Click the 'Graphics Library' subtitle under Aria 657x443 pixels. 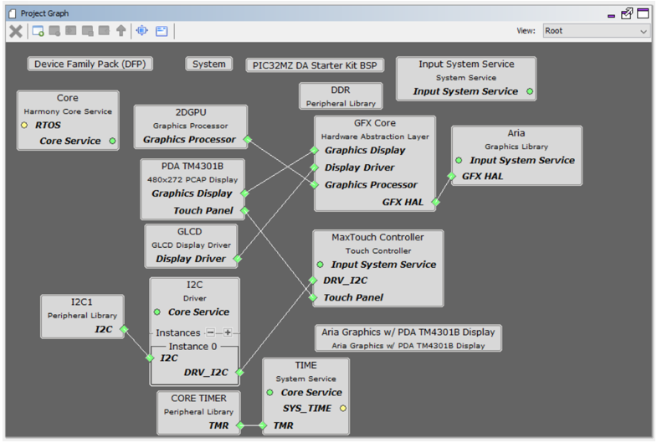(x=516, y=147)
